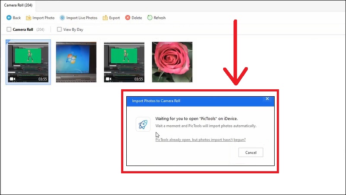Select the second green-screen video thumbnail
Screen dimensions: 346x195
124,62
